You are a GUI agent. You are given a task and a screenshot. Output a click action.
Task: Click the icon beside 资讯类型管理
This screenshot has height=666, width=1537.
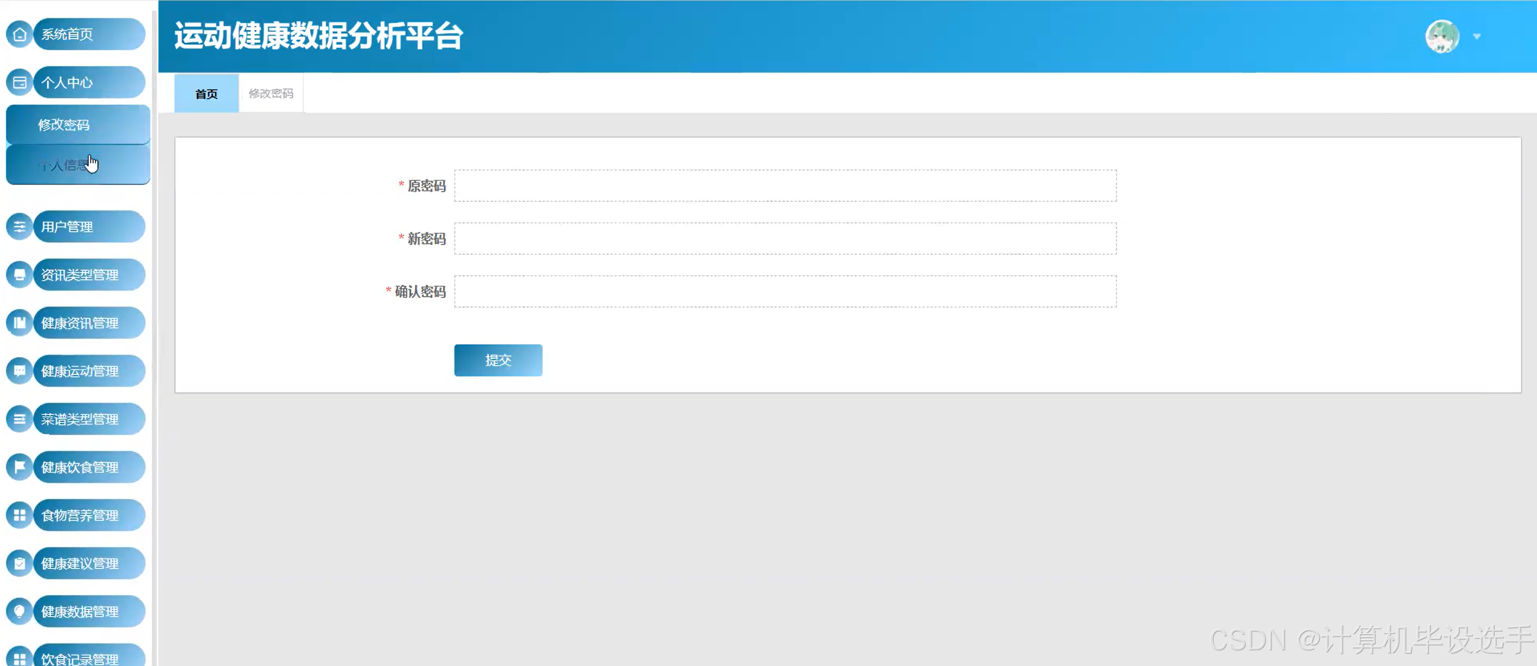click(x=19, y=275)
